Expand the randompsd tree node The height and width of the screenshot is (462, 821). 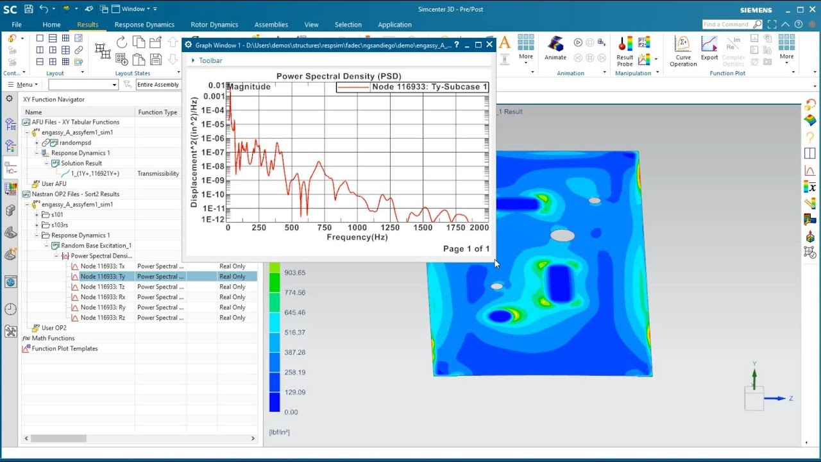coord(37,142)
